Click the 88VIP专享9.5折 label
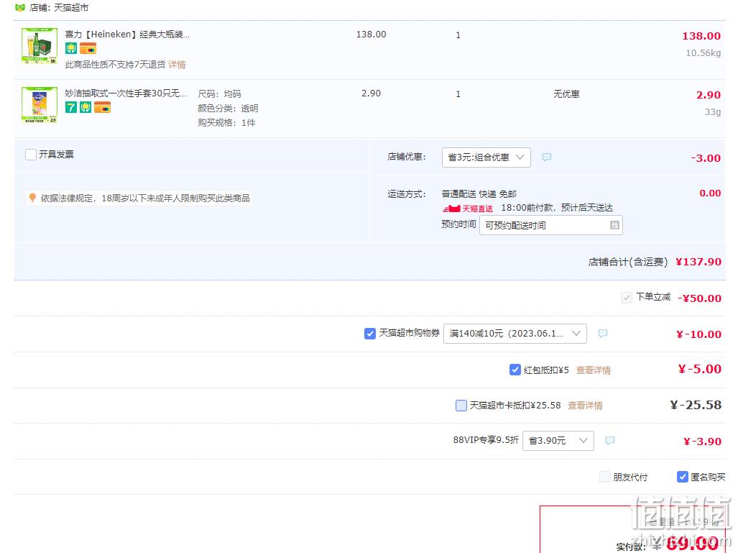Viewport: 738px width, 553px height. tap(486, 440)
